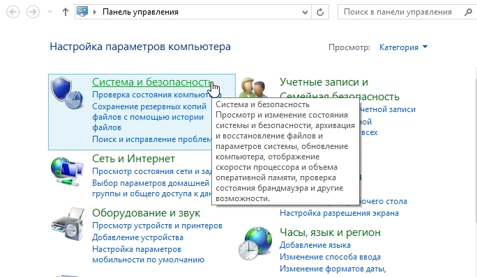This screenshot has width=477, height=277.
Task: Open Система и безопасность category
Action: coord(151,82)
